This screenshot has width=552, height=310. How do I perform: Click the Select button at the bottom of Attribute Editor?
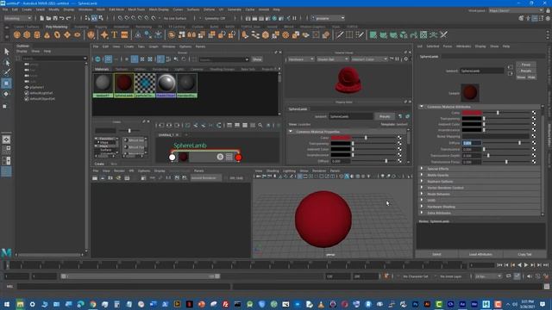(436, 254)
